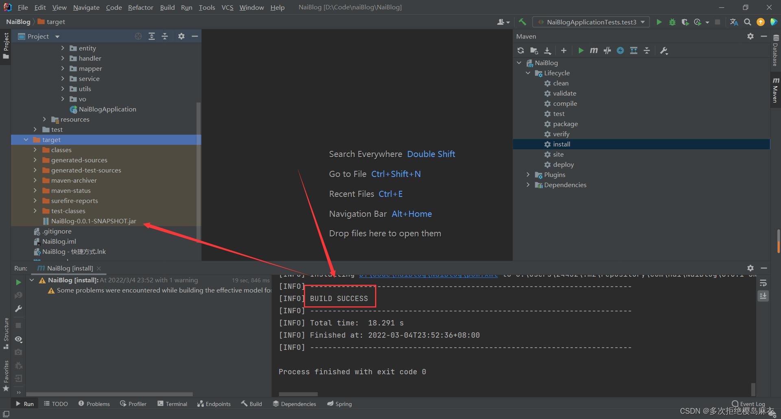Open the Endpoints tool tab
This screenshot has height=419, width=781.
[214, 404]
